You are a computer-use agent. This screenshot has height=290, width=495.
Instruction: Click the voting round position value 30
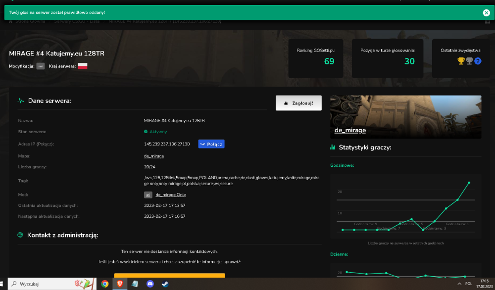[x=409, y=61]
